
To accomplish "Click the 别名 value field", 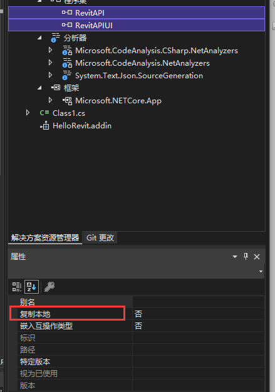I will tap(199, 302).
